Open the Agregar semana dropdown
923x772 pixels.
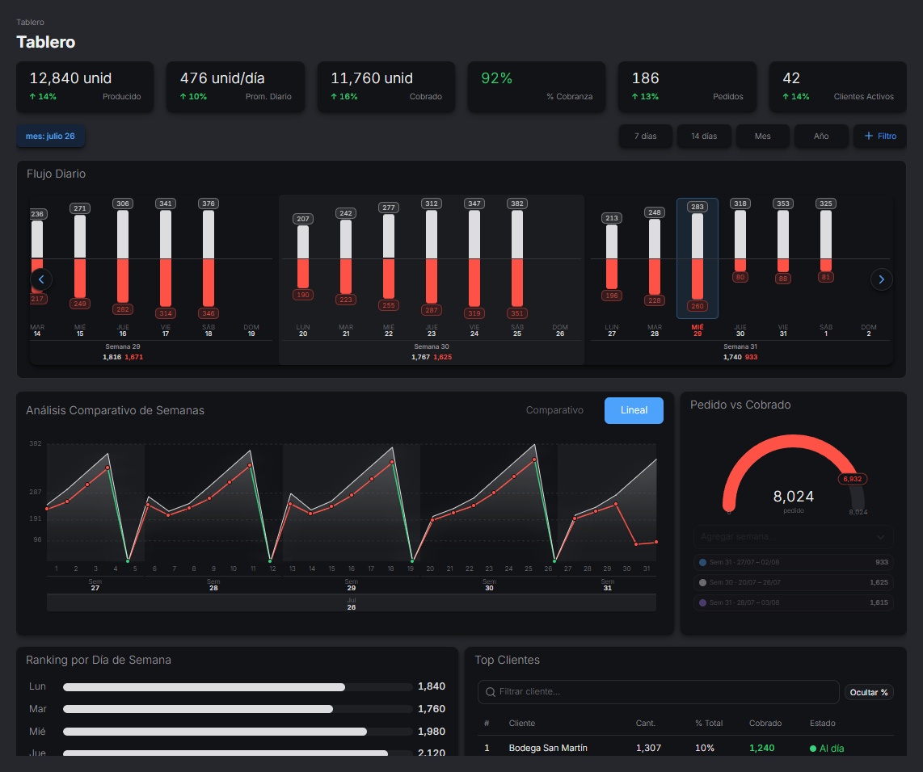pos(793,537)
